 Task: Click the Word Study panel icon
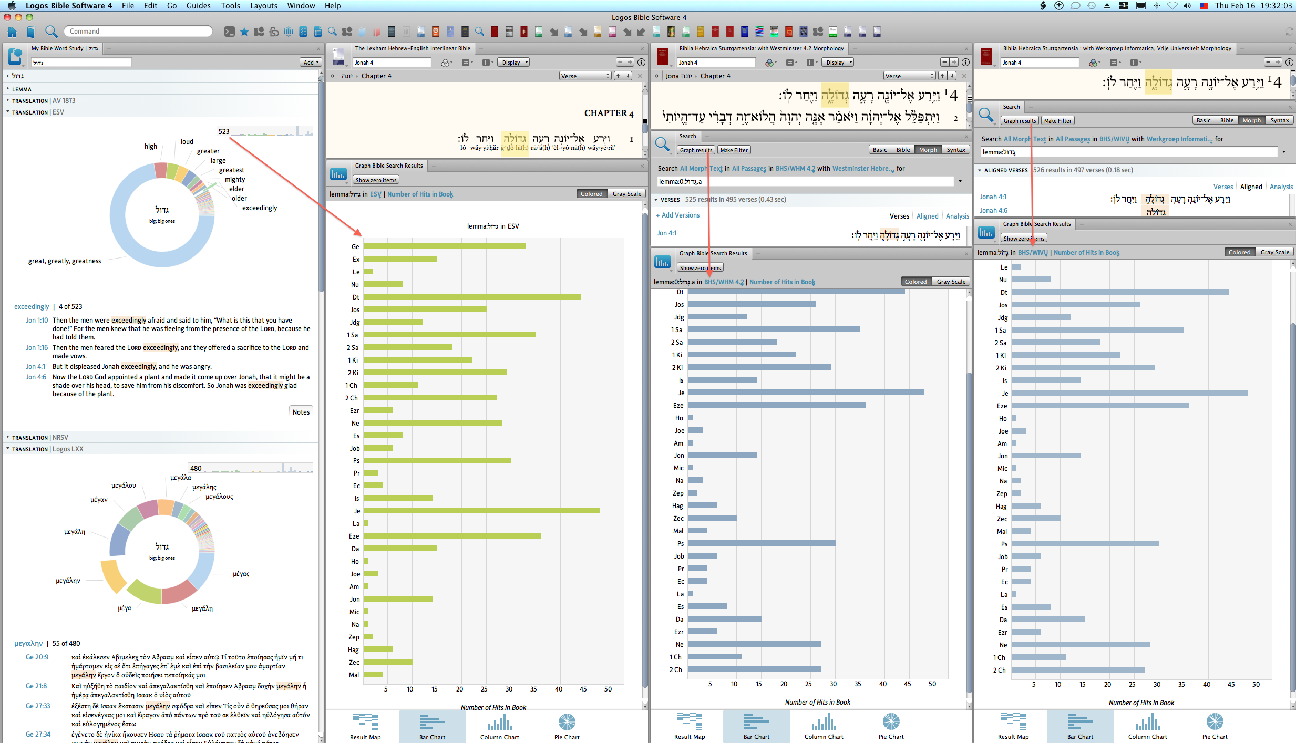(x=15, y=56)
